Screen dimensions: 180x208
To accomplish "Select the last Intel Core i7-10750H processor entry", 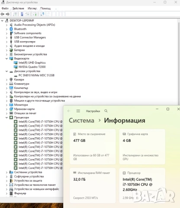I will [40, 168].
